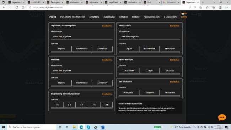Viewport: 231px width, 130px height.
Task: Open the orange live chat bubble
Action: 222,118
